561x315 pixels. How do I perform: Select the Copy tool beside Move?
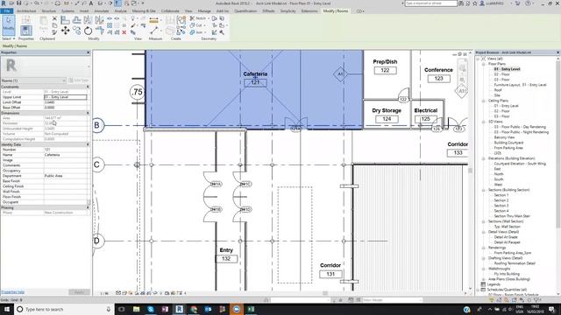(x=77, y=31)
